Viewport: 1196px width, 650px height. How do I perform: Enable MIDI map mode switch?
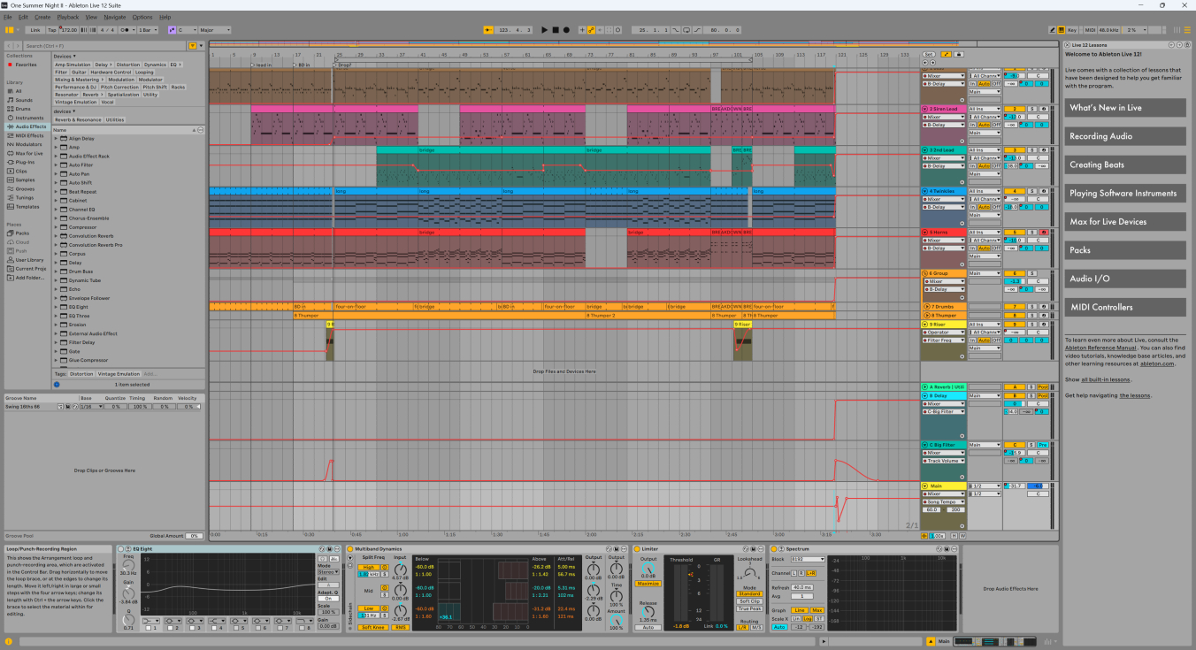click(1090, 30)
